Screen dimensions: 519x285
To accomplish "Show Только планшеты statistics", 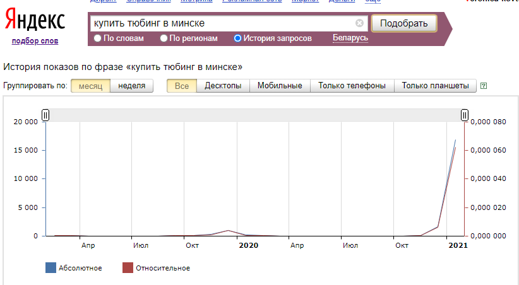I will pyautogui.click(x=435, y=86).
